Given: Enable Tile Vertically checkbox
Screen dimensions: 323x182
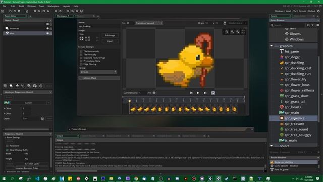Looking at the screenshot, I should (x=81, y=55).
